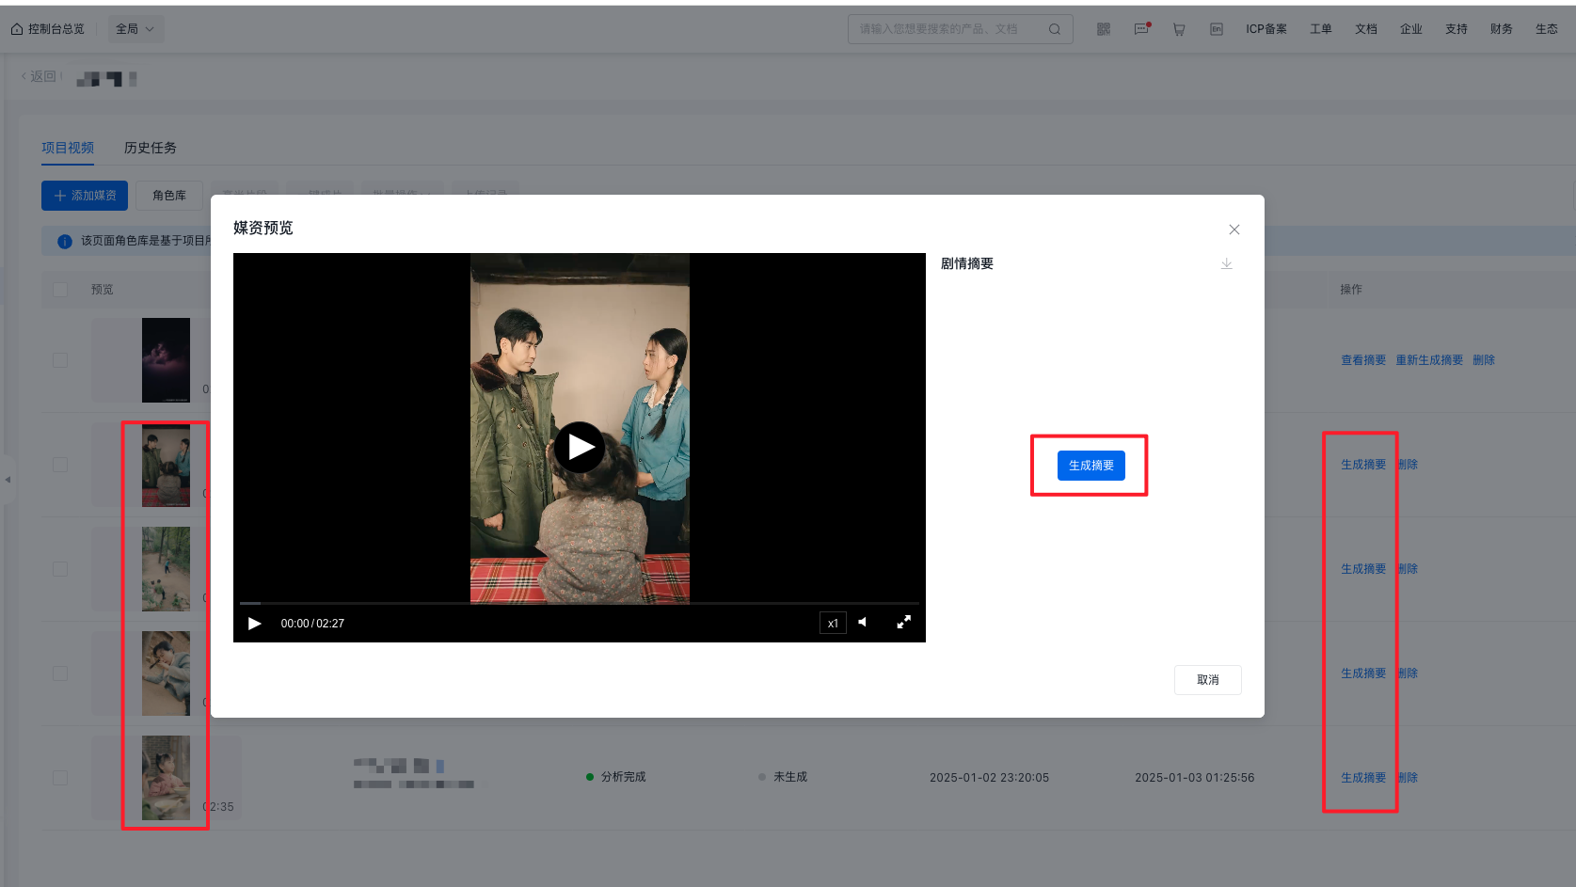Viewport: 1576px width, 887px height.
Task: Click 查看摘要 in the first row
Action: [x=1363, y=360]
